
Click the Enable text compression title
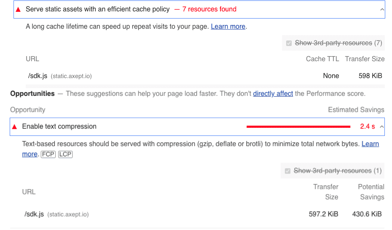(x=59, y=126)
